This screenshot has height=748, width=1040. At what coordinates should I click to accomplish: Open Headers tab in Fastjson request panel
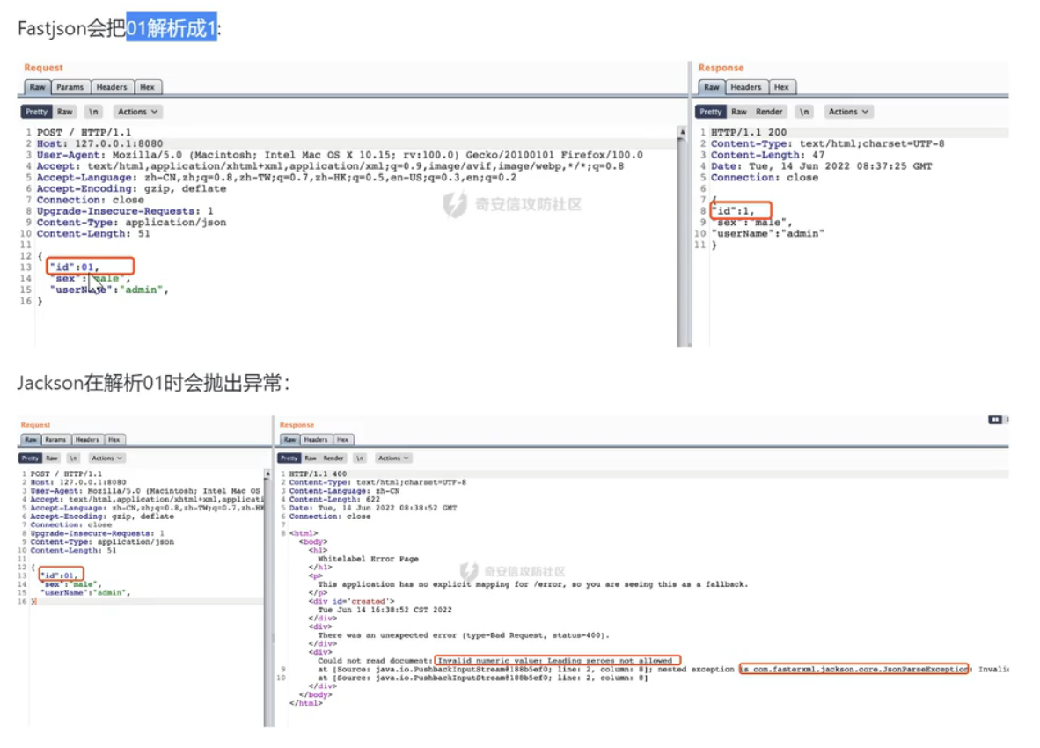[112, 87]
